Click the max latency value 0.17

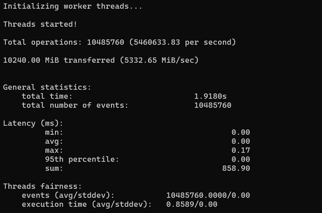coord(241,150)
